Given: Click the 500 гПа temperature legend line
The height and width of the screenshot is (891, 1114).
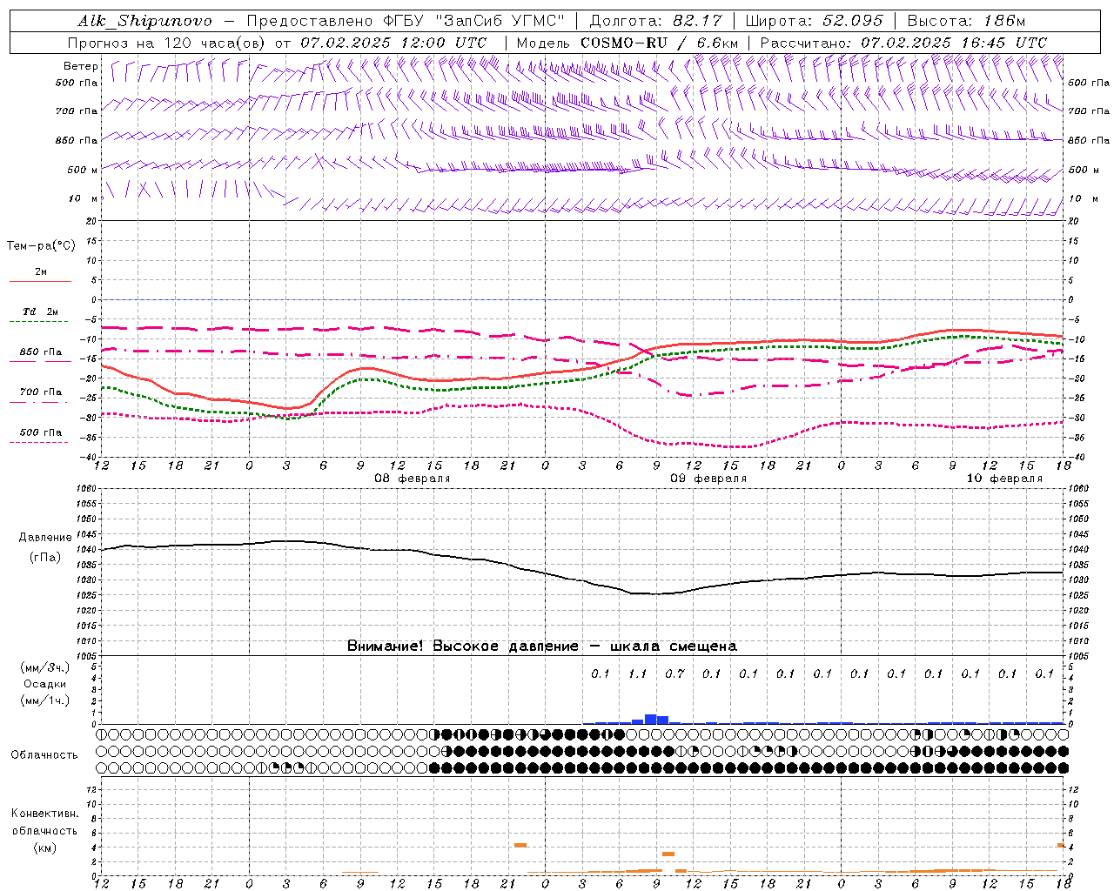Looking at the screenshot, I should (x=38, y=442).
